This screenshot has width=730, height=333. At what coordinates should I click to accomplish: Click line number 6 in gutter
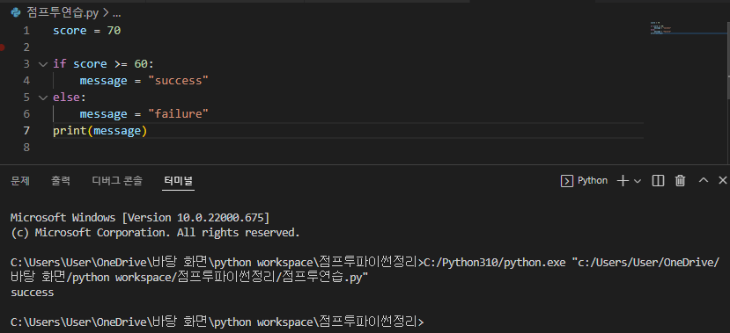[x=26, y=114]
